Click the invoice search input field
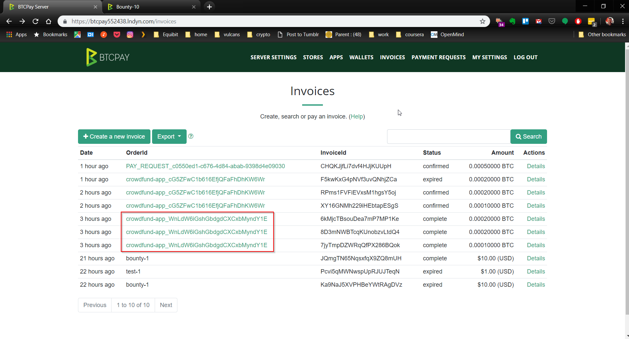The width and height of the screenshot is (629, 339). 449,137
